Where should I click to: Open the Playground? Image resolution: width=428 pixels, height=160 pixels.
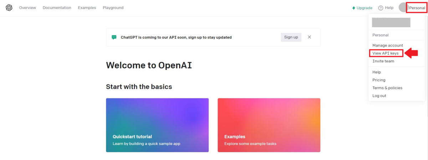[113, 8]
